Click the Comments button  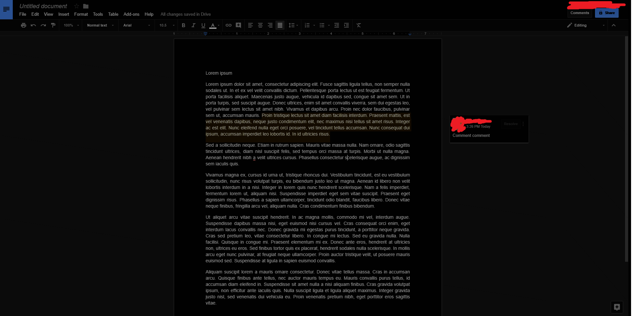[x=580, y=13]
